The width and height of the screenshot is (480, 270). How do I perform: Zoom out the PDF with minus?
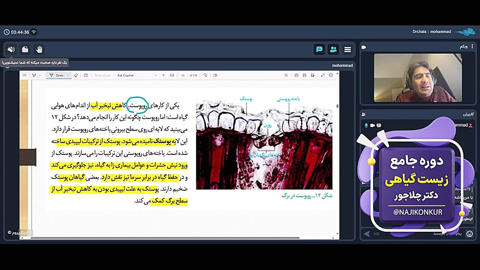pos(156,75)
